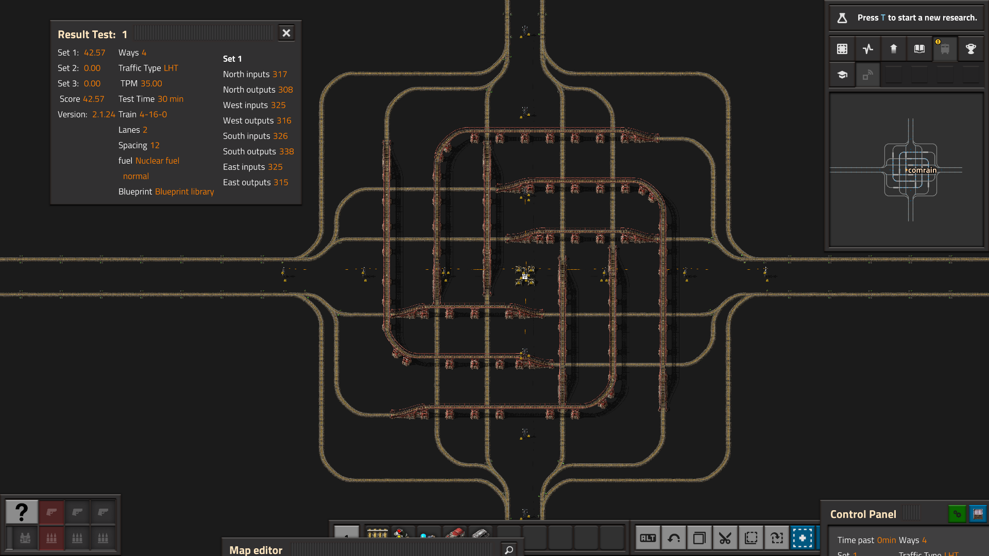989x556 pixels.
Task: Open trains overview locomotive icon
Action: 945,49
